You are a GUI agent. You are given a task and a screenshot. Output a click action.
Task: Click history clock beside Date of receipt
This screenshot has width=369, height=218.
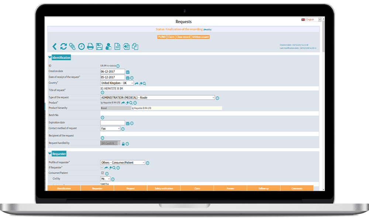pyautogui.click(x=132, y=78)
